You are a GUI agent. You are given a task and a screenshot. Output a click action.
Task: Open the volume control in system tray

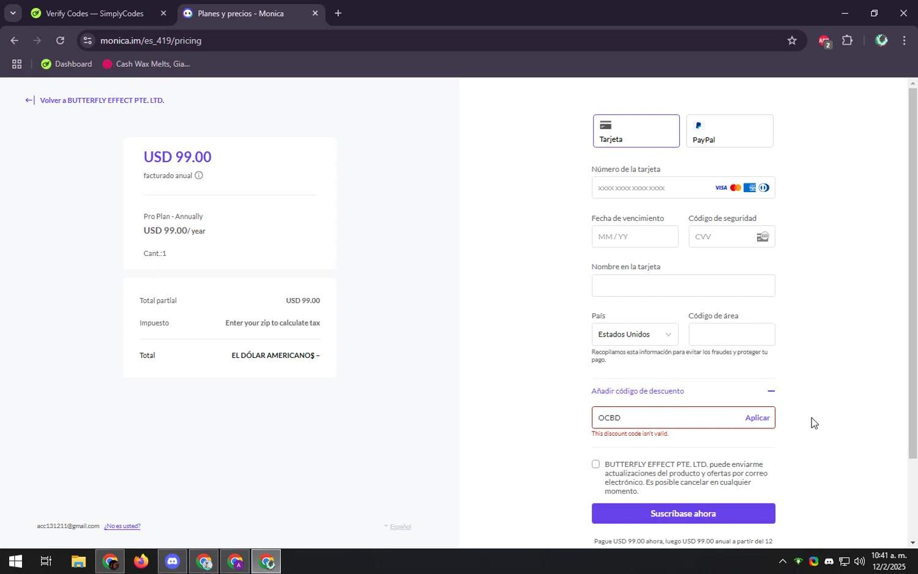(859, 561)
